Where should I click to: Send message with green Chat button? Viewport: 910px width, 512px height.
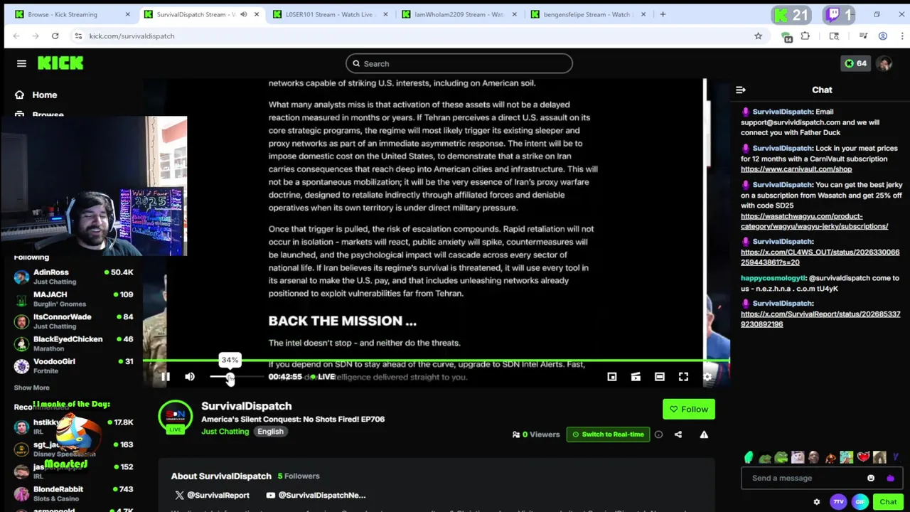[888, 502]
